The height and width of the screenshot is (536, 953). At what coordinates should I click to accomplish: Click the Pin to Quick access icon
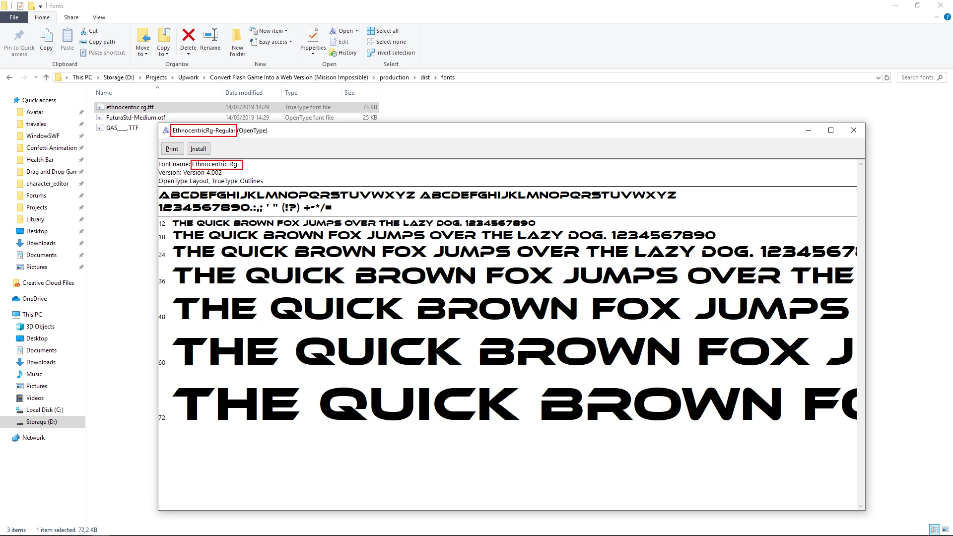pyautogui.click(x=19, y=35)
